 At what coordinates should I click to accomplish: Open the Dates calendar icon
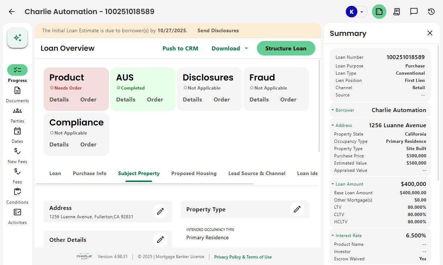tap(17, 131)
